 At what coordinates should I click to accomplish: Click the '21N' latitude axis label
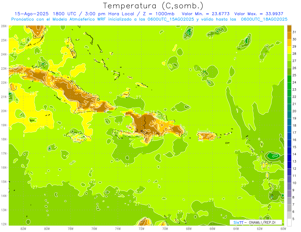(x=4, y=97)
